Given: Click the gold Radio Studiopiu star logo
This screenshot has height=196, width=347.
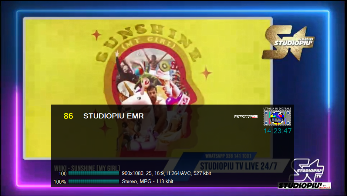Looking at the screenshot, I should (288, 43).
